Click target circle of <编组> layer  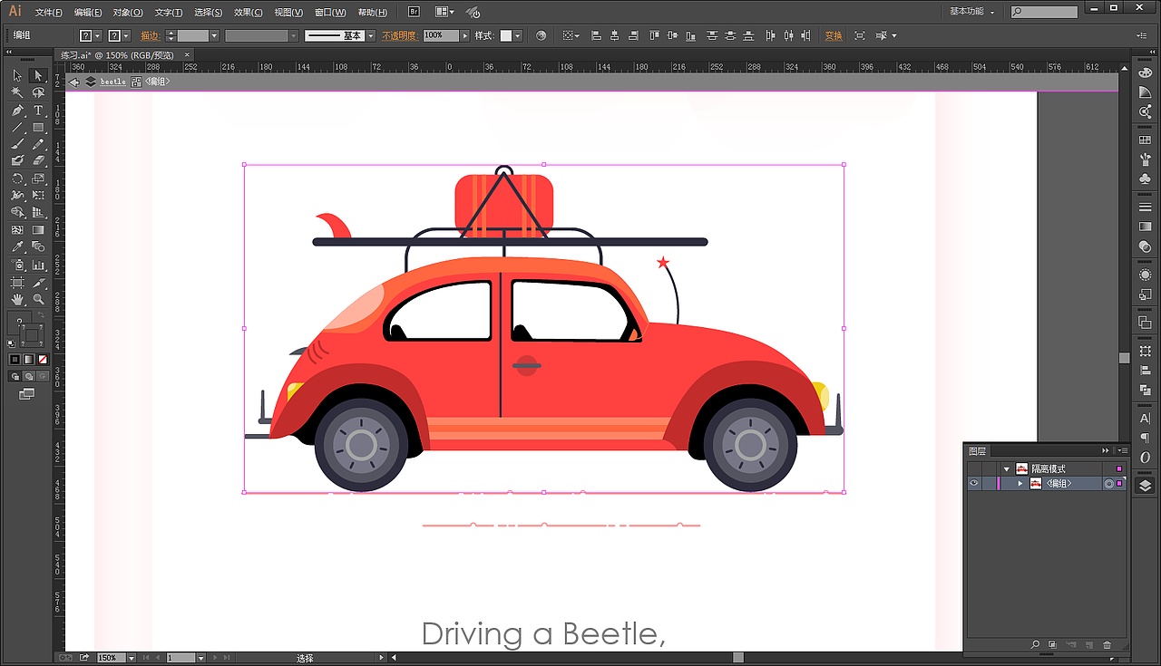pos(1108,484)
